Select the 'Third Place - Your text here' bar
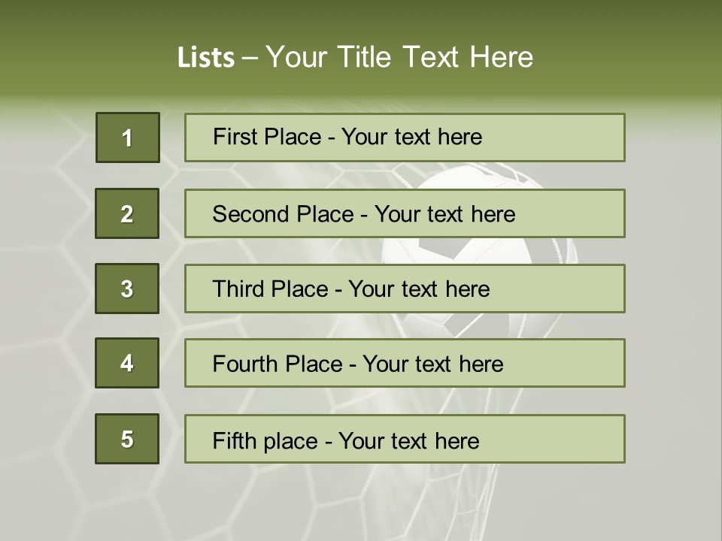The image size is (722, 541). (405, 289)
